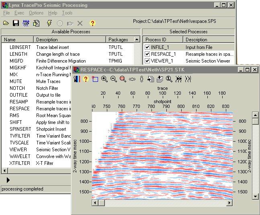The height and width of the screenshot is (215, 260).
Task: Click the Packages column header
Action: point(120,40)
